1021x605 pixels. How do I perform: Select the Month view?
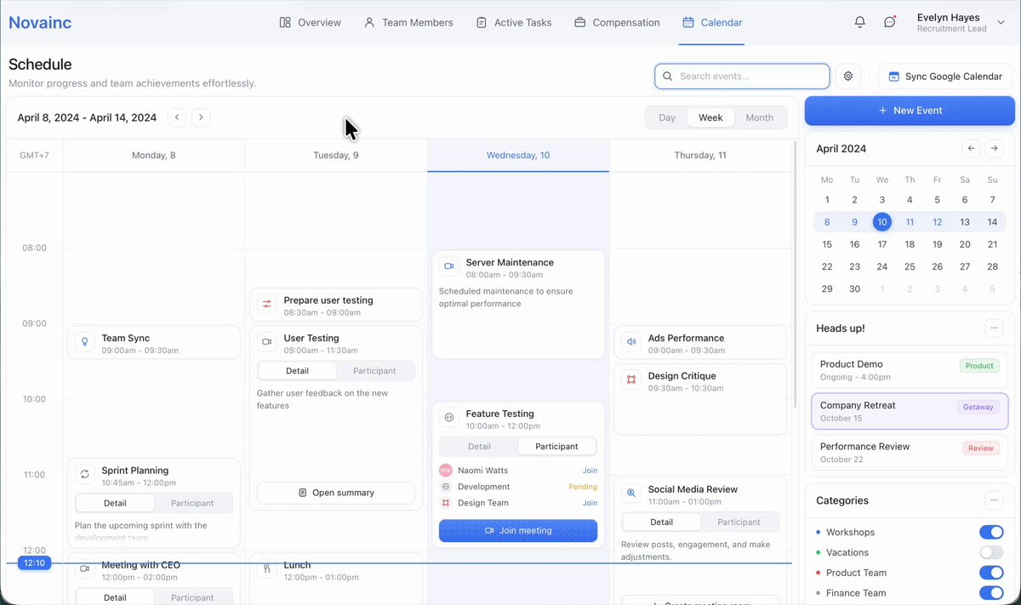pos(760,117)
